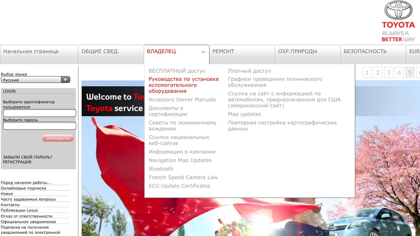Select the Map updates entry
Image resolution: width=420 pixels, height=236 pixels.
click(244, 114)
